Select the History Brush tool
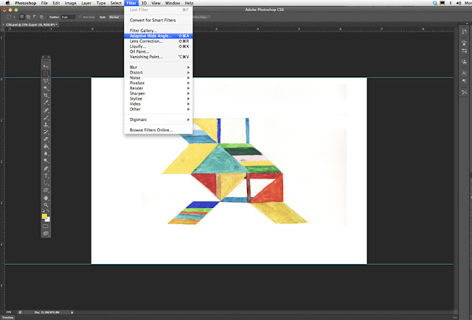 pyautogui.click(x=46, y=132)
